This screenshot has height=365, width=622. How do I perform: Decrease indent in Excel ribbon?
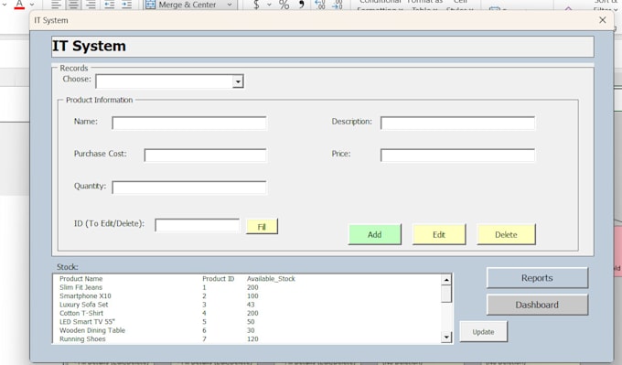point(109,5)
